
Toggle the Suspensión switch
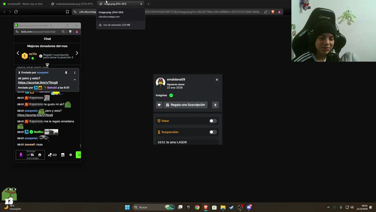click(213, 132)
